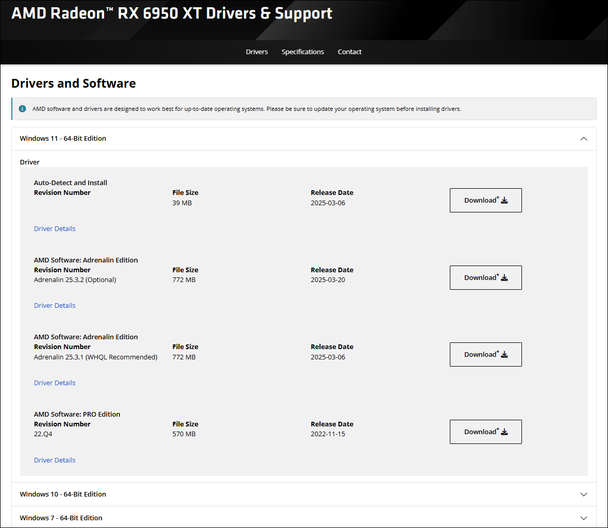
Task: Click download arrow icon for Adrenalin 25.3.1 WHQL
Action: (x=504, y=355)
